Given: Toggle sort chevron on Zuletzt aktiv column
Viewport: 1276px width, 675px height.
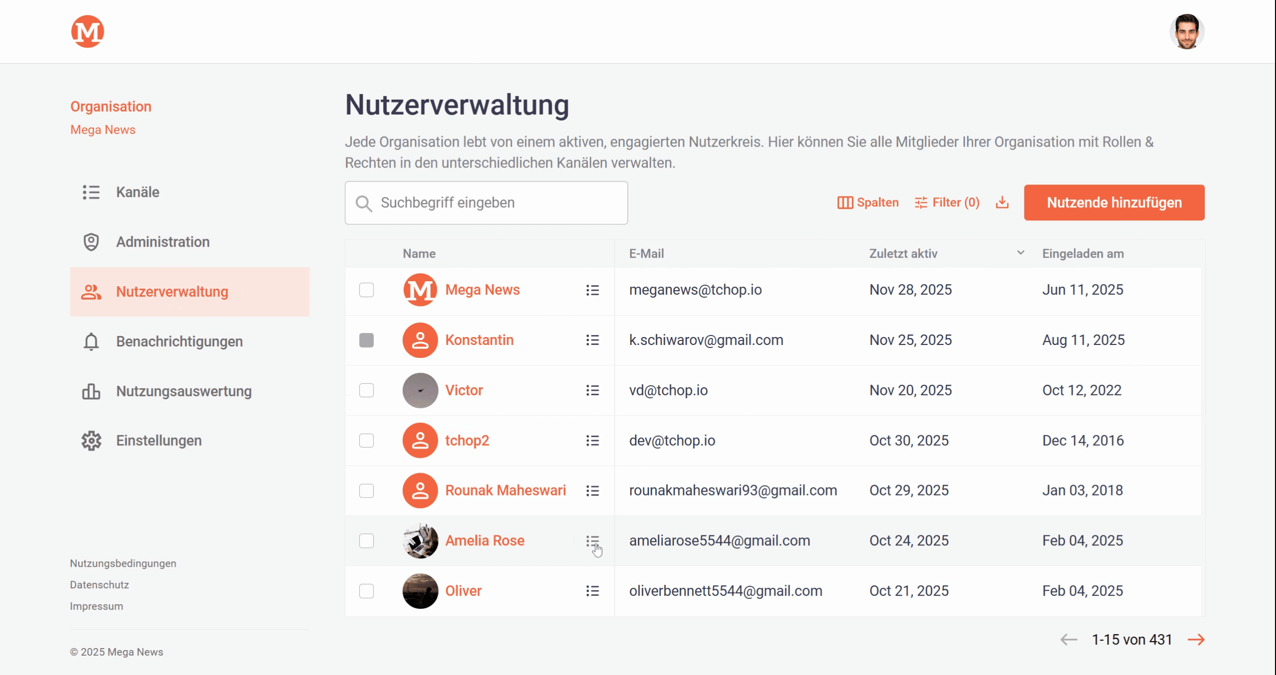Looking at the screenshot, I should (1020, 253).
